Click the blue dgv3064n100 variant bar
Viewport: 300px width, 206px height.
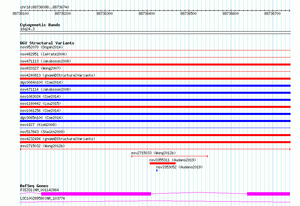[155, 86]
